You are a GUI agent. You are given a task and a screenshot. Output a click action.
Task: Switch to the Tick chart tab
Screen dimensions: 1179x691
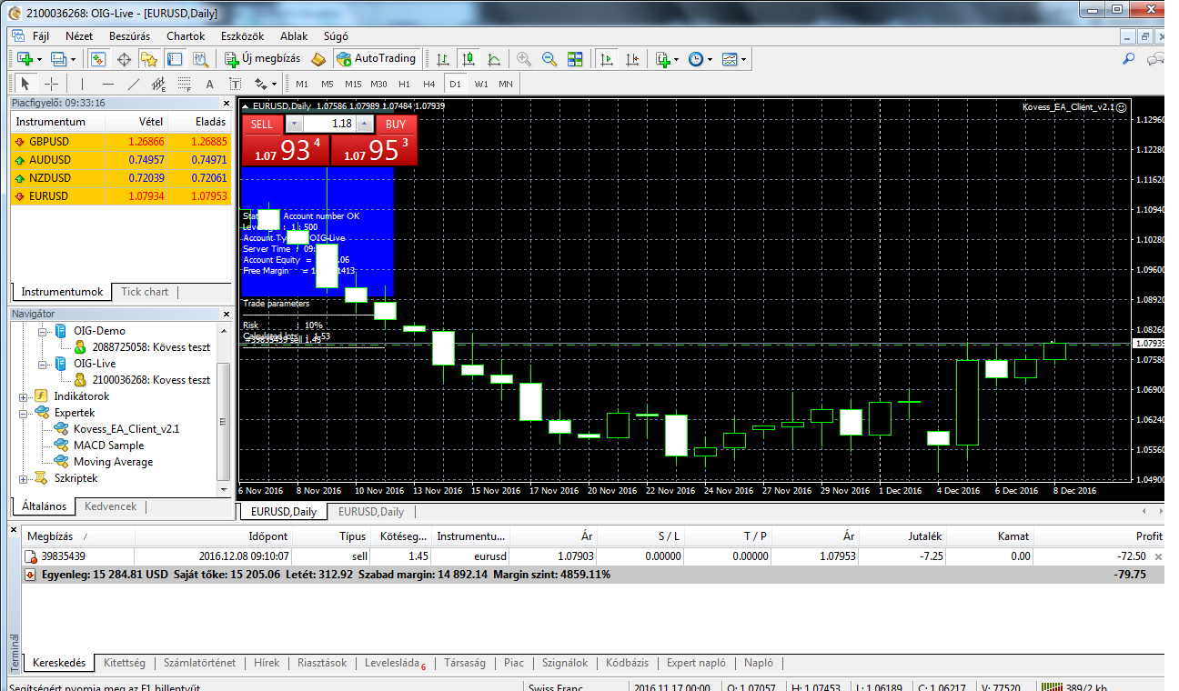coord(145,292)
